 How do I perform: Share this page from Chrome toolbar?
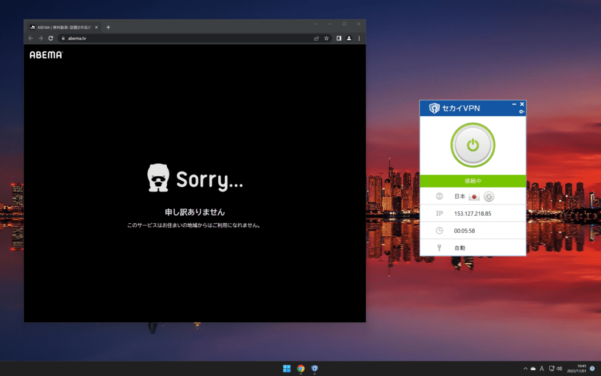click(316, 38)
